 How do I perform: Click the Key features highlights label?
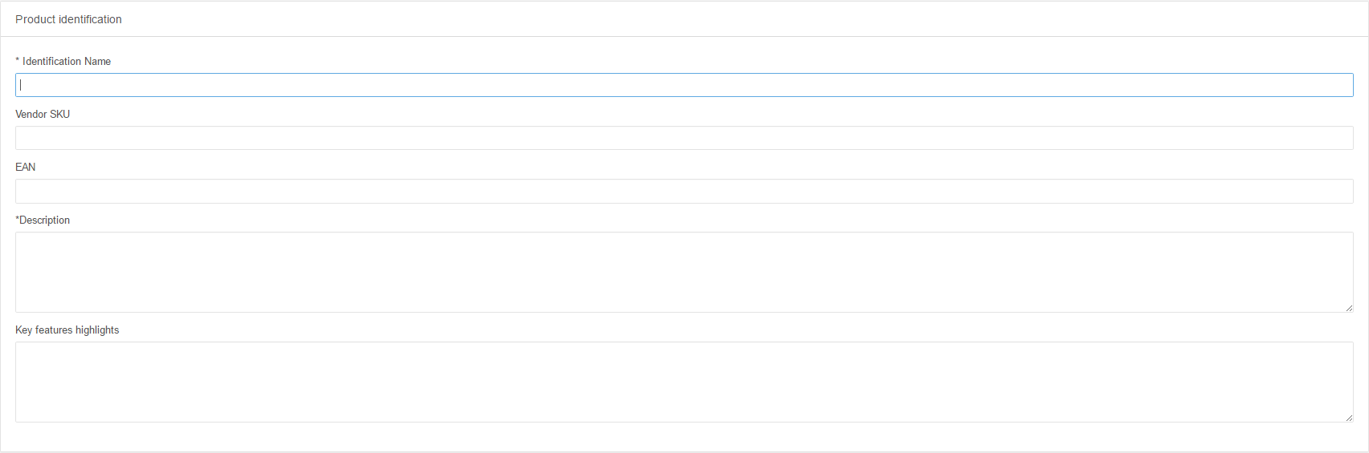pos(67,330)
